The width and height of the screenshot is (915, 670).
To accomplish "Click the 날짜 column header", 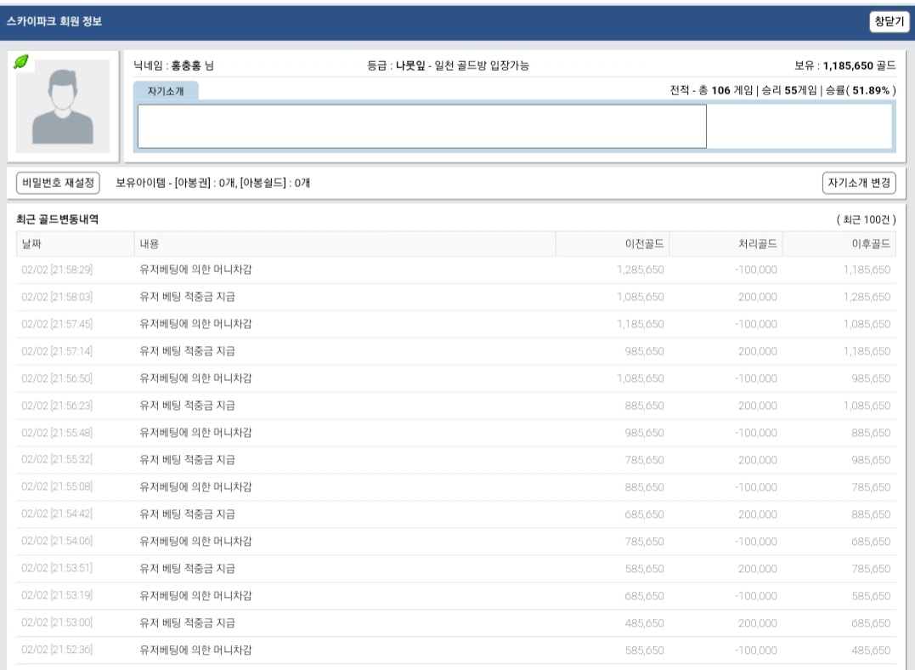I will pos(76,244).
